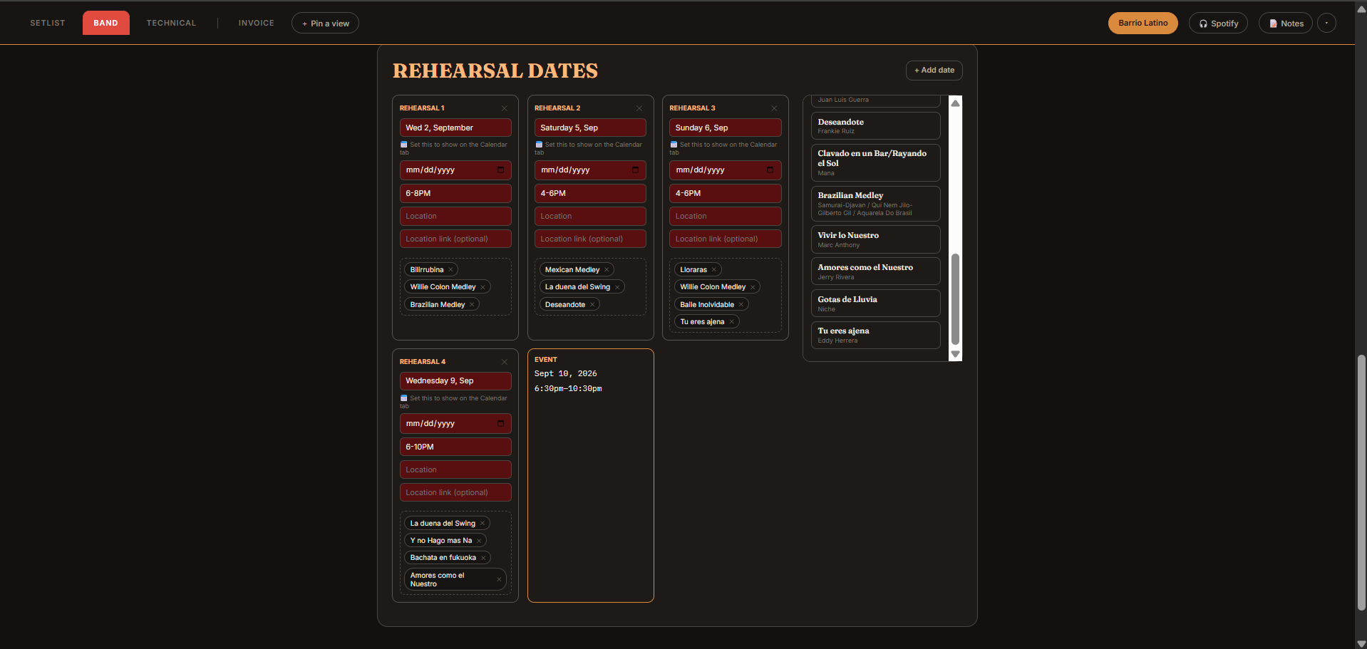Open the Invoice tab
The width and height of the screenshot is (1367, 649).
click(x=257, y=24)
